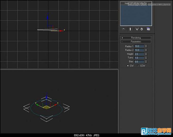Click the Turns value field
Viewport: 173px width, 137px height.
(139, 58)
